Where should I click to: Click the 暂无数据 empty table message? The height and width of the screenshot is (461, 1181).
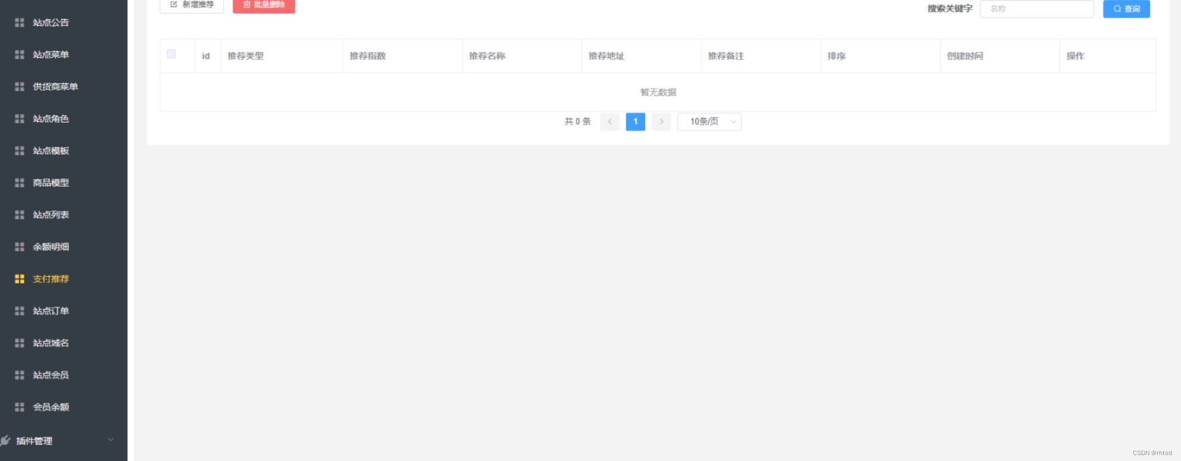(658, 93)
